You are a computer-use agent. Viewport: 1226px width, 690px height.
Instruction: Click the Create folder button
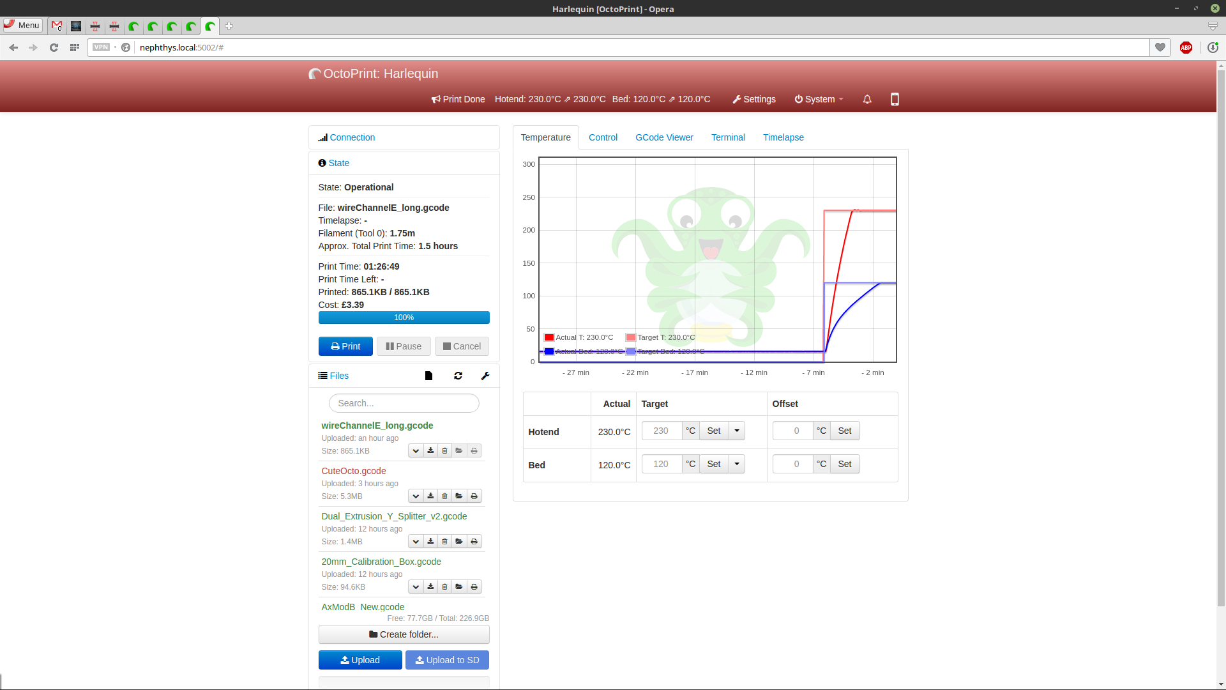coord(404,634)
